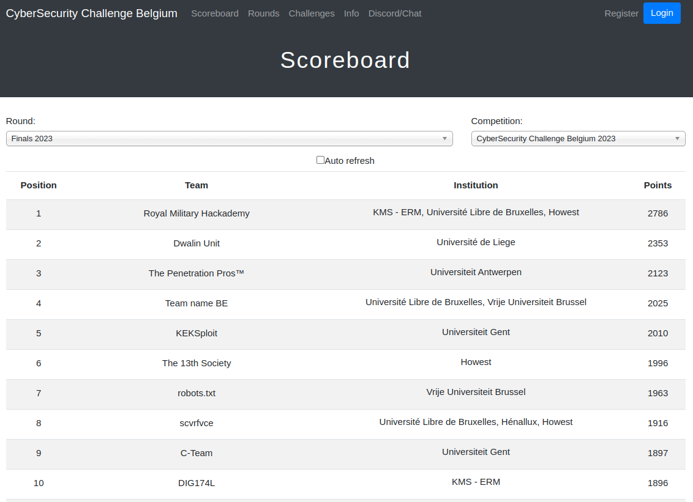This screenshot has width=693, height=502.
Task: Click the Competition: field label
Action: point(496,121)
